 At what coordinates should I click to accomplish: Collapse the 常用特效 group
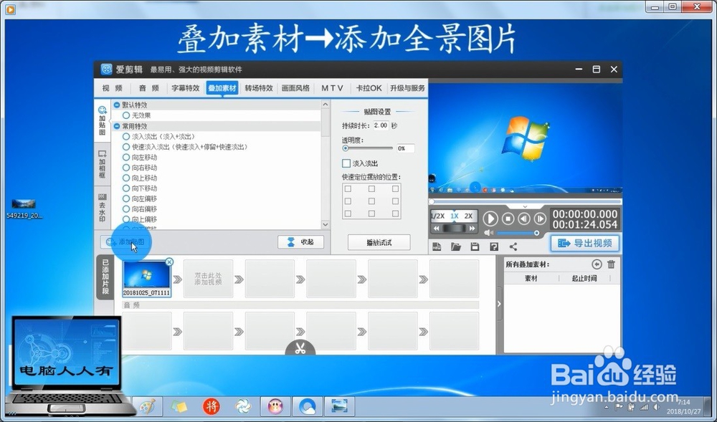point(117,126)
